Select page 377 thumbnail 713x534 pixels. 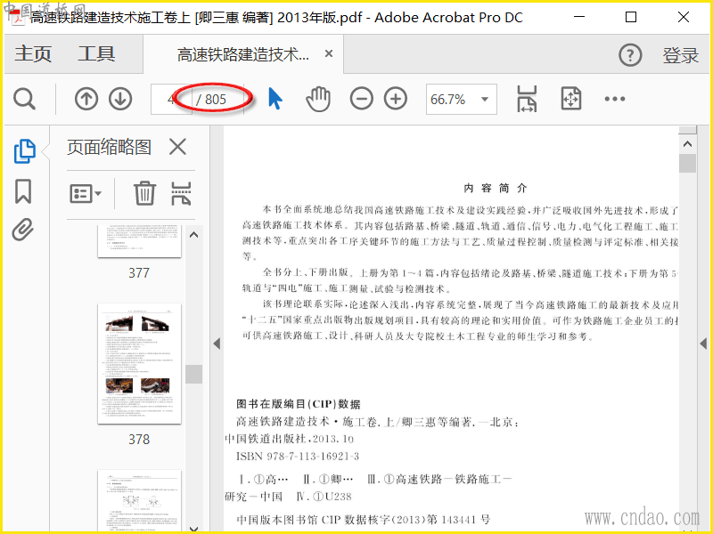pos(139,241)
